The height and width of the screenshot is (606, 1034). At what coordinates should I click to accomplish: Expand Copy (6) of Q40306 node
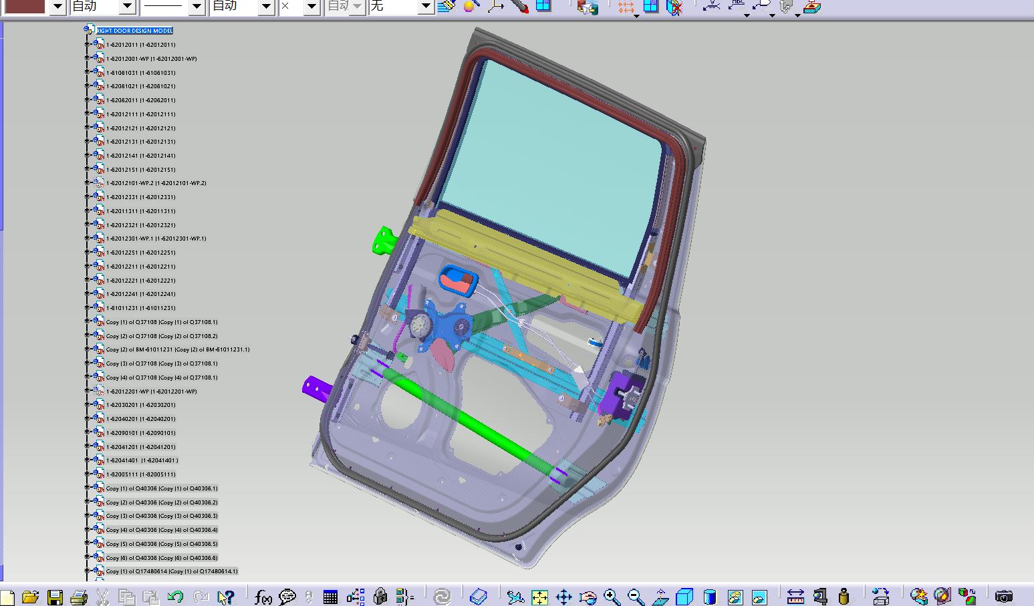87,557
